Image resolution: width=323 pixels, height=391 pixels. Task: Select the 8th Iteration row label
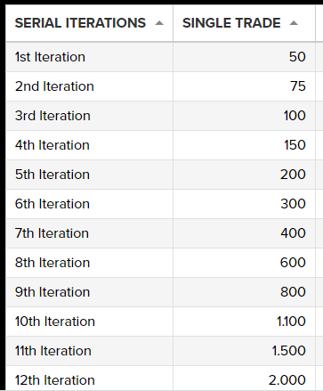[x=52, y=263]
